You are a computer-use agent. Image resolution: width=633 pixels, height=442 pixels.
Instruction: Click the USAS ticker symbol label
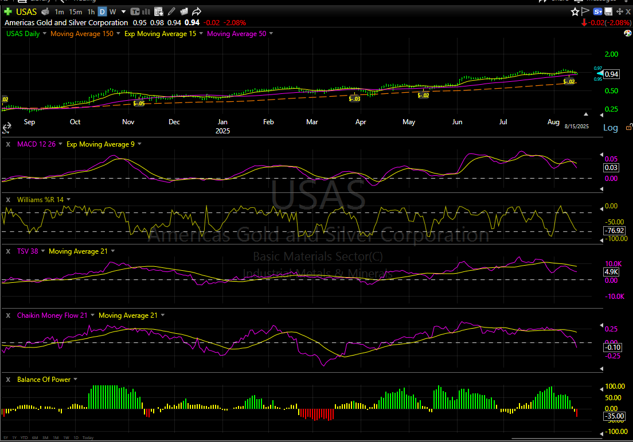coord(26,11)
